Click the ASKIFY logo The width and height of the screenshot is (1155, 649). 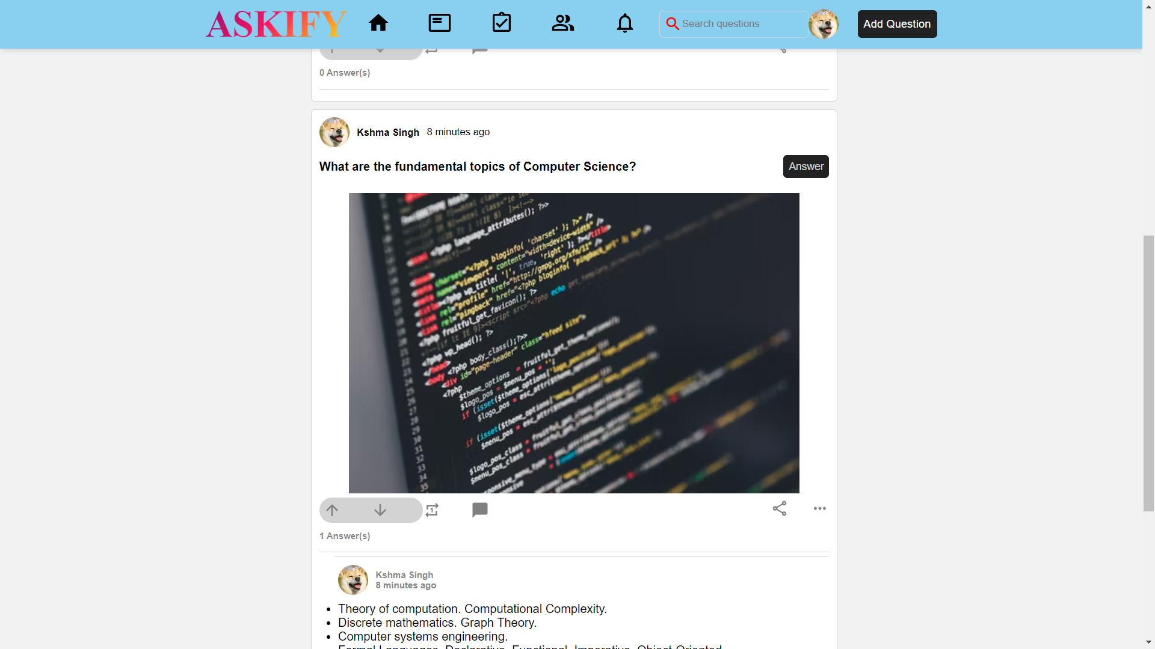(x=276, y=24)
